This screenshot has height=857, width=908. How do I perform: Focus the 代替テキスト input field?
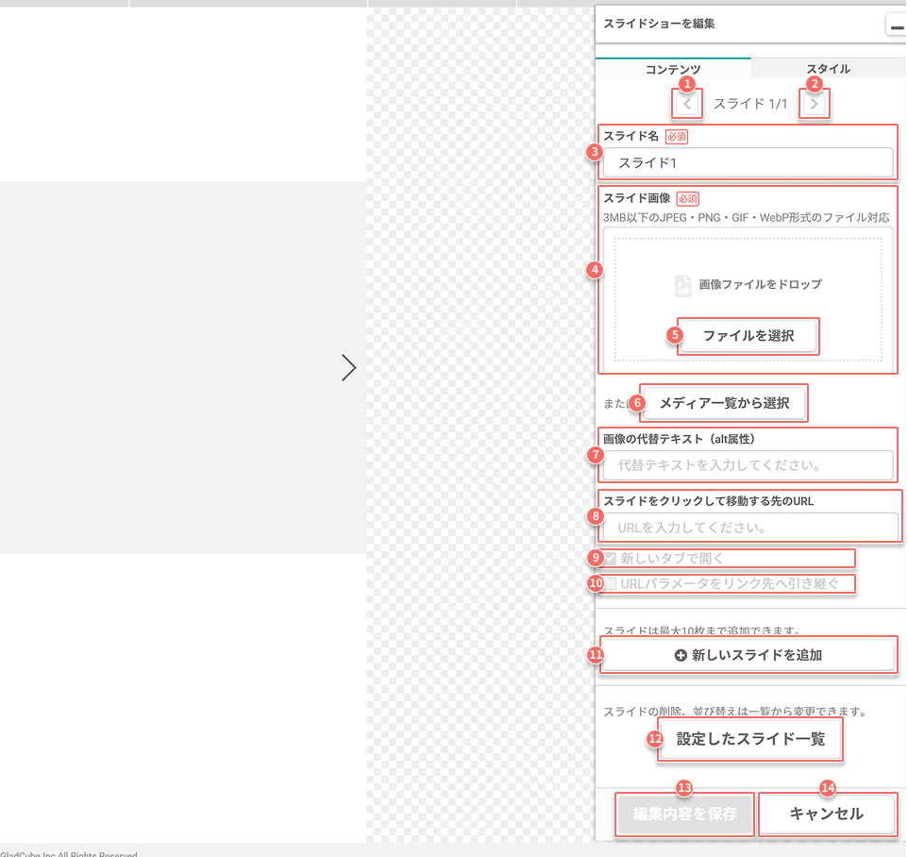point(748,465)
